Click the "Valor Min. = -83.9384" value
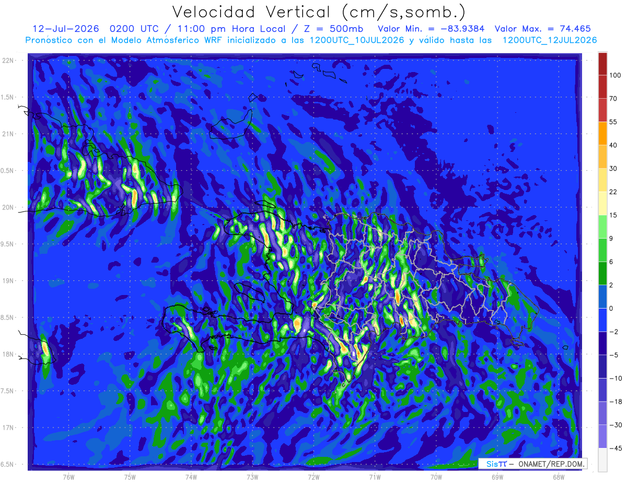627x484 pixels. point(432,29)
